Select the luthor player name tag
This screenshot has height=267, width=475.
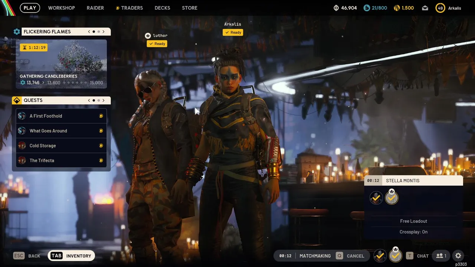[x=160, y=36]
